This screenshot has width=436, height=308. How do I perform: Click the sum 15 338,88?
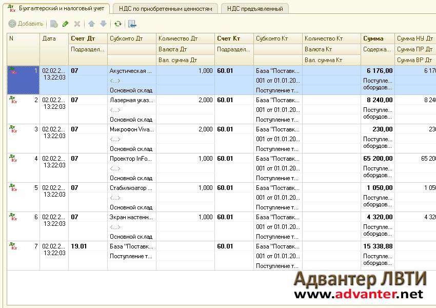[378, 246]
